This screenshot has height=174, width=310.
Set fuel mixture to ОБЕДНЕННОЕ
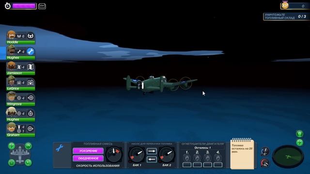coord(88,158)
